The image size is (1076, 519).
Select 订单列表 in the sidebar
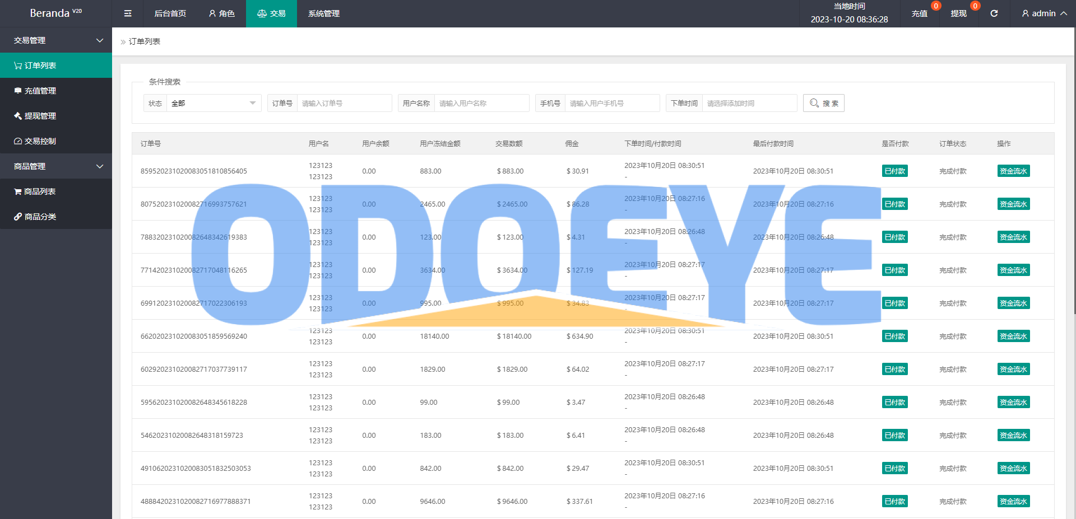(56, 66)
